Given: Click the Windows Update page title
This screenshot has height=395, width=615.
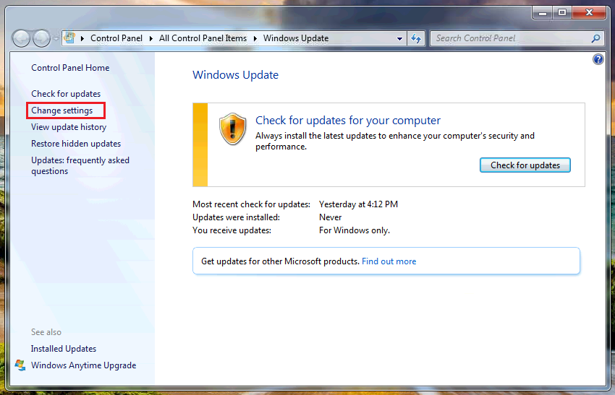Looking at the screenshot, I should pos(235,75).
